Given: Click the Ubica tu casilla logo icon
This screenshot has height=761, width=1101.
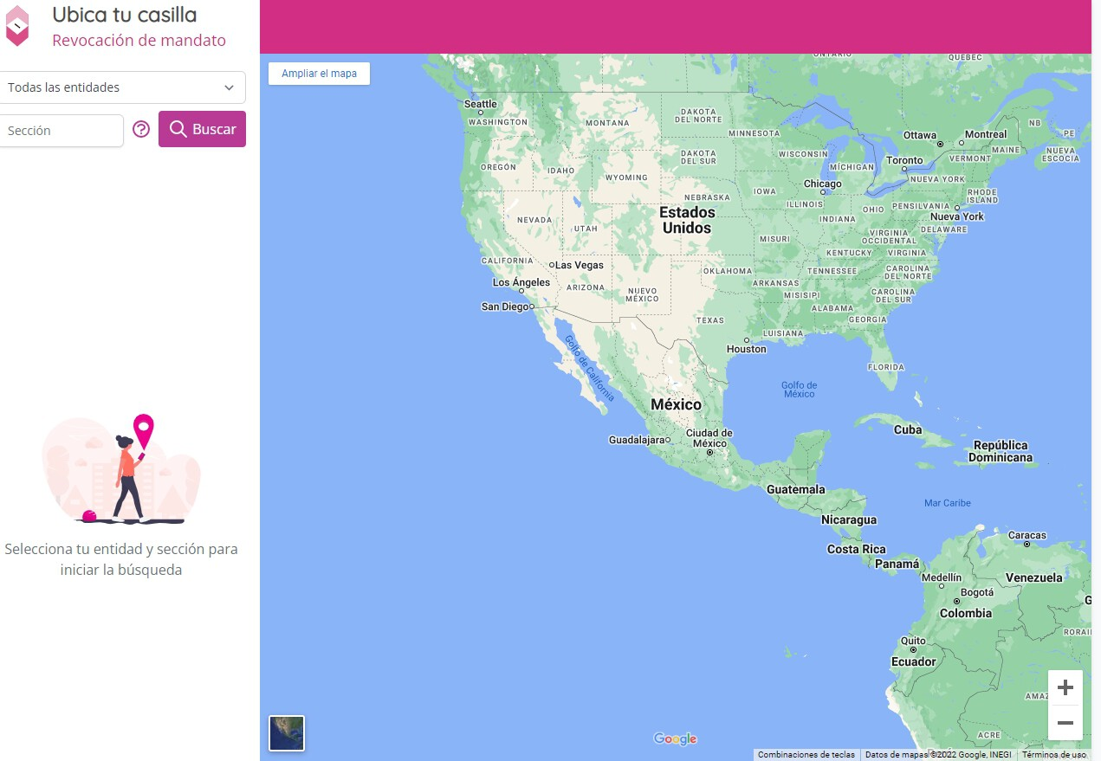Looking at the screenshot, I should (x=16, y=25).
